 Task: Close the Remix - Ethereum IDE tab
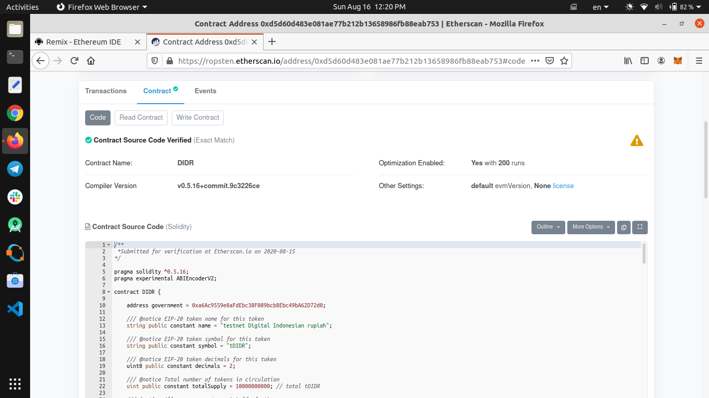point(138,42)
